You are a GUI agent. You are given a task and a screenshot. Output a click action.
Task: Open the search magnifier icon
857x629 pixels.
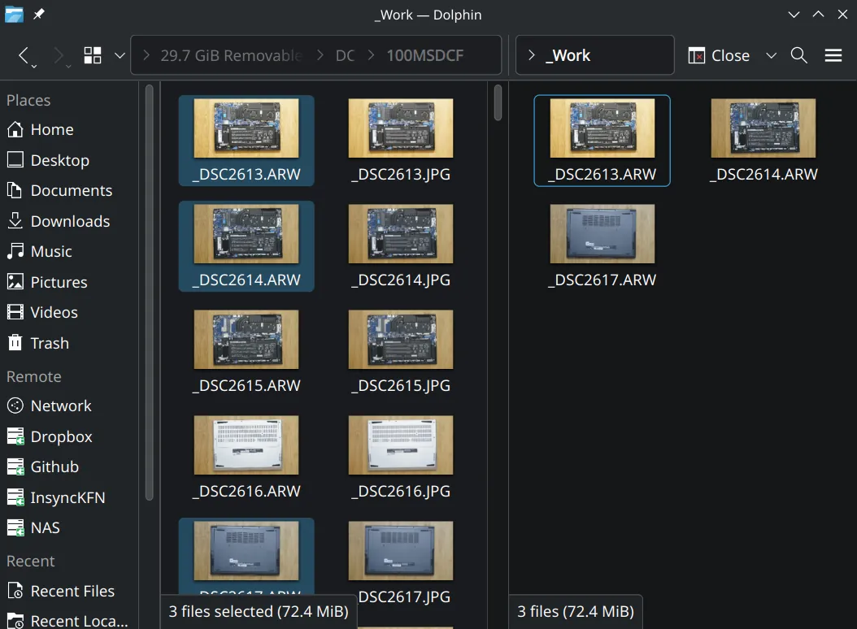pyautogui.click(x=798, y=55)
